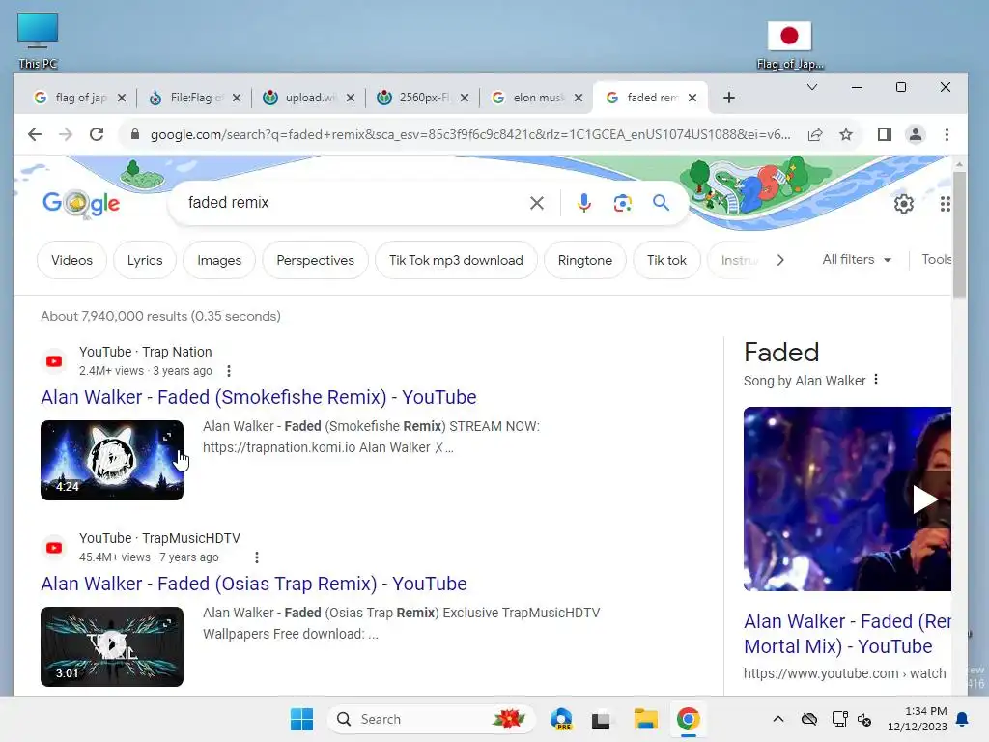989x742 pixels.
Task: Open the Windows Start menu
Action: [301, 719]
